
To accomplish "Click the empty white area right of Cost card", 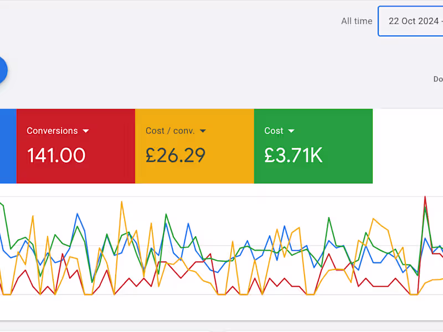I will [x=408, y=146].
